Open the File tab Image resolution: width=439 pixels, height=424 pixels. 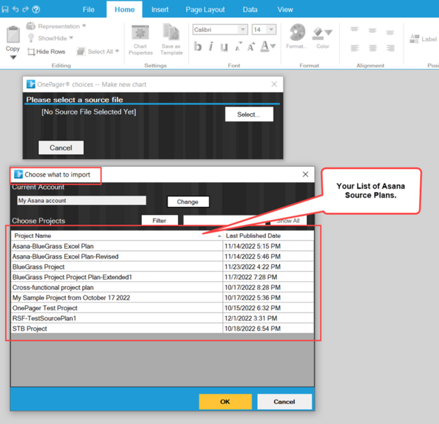pos(88,9)
